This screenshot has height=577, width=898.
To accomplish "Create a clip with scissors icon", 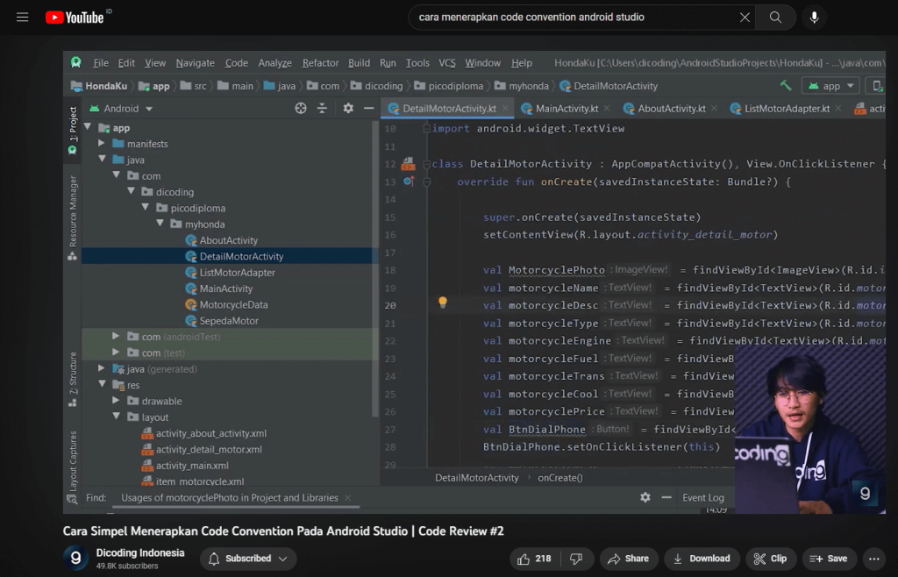I will tap(769, 559).
